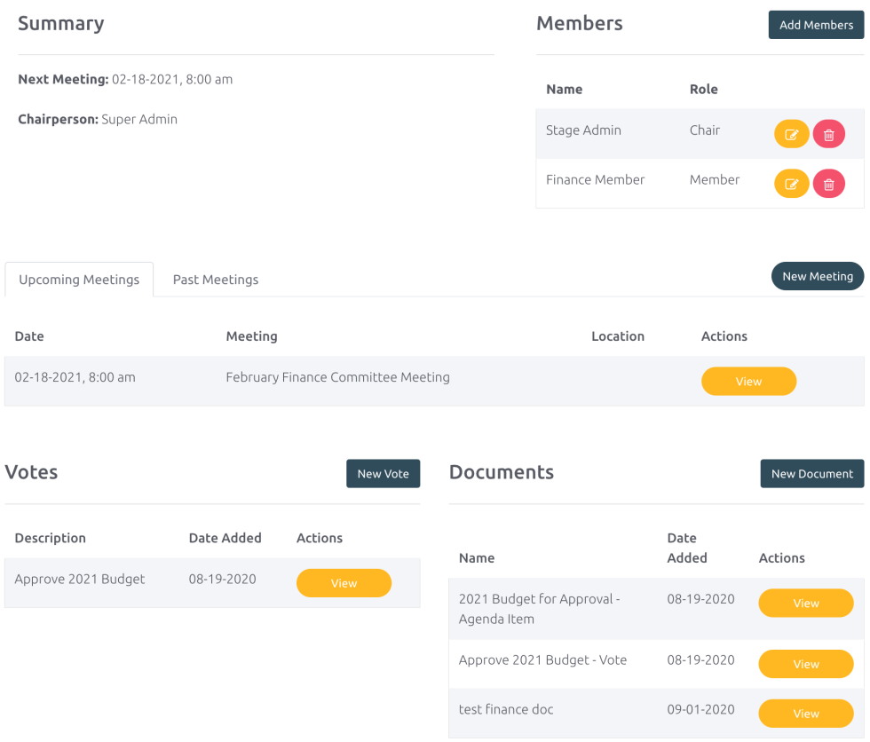This screenshot has width=870, height=742.
Task: Create a New Meeting
Action: click(818, 276)
